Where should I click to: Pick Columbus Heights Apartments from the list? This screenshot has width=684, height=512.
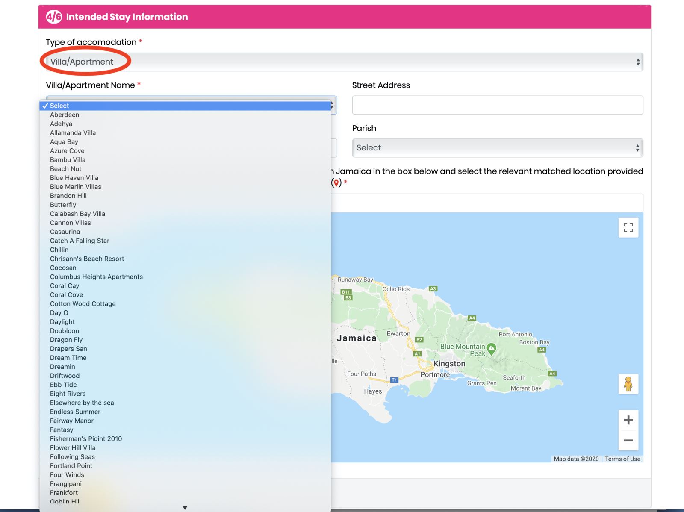click(96, 277)
